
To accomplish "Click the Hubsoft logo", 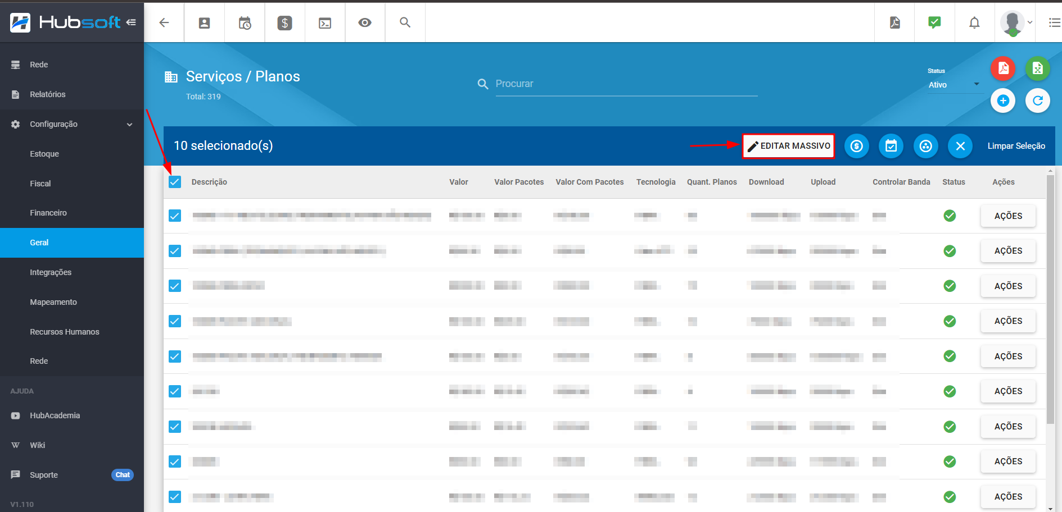I will [65, 22].
